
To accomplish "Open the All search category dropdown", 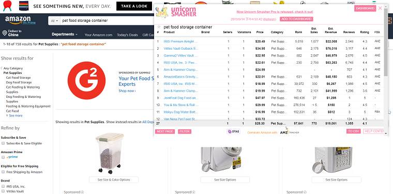I will 54,21.
